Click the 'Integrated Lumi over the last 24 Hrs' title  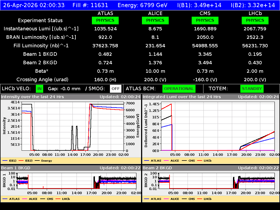click(182, 97)
